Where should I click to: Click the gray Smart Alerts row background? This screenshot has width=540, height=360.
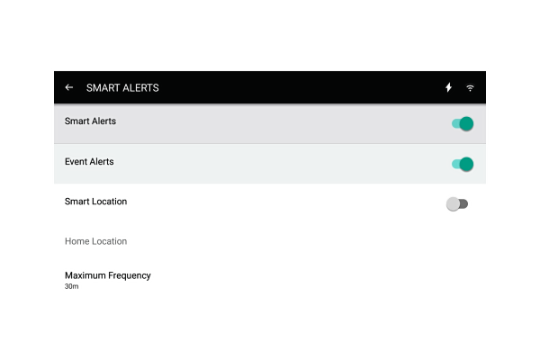click(x=270, y=123)
